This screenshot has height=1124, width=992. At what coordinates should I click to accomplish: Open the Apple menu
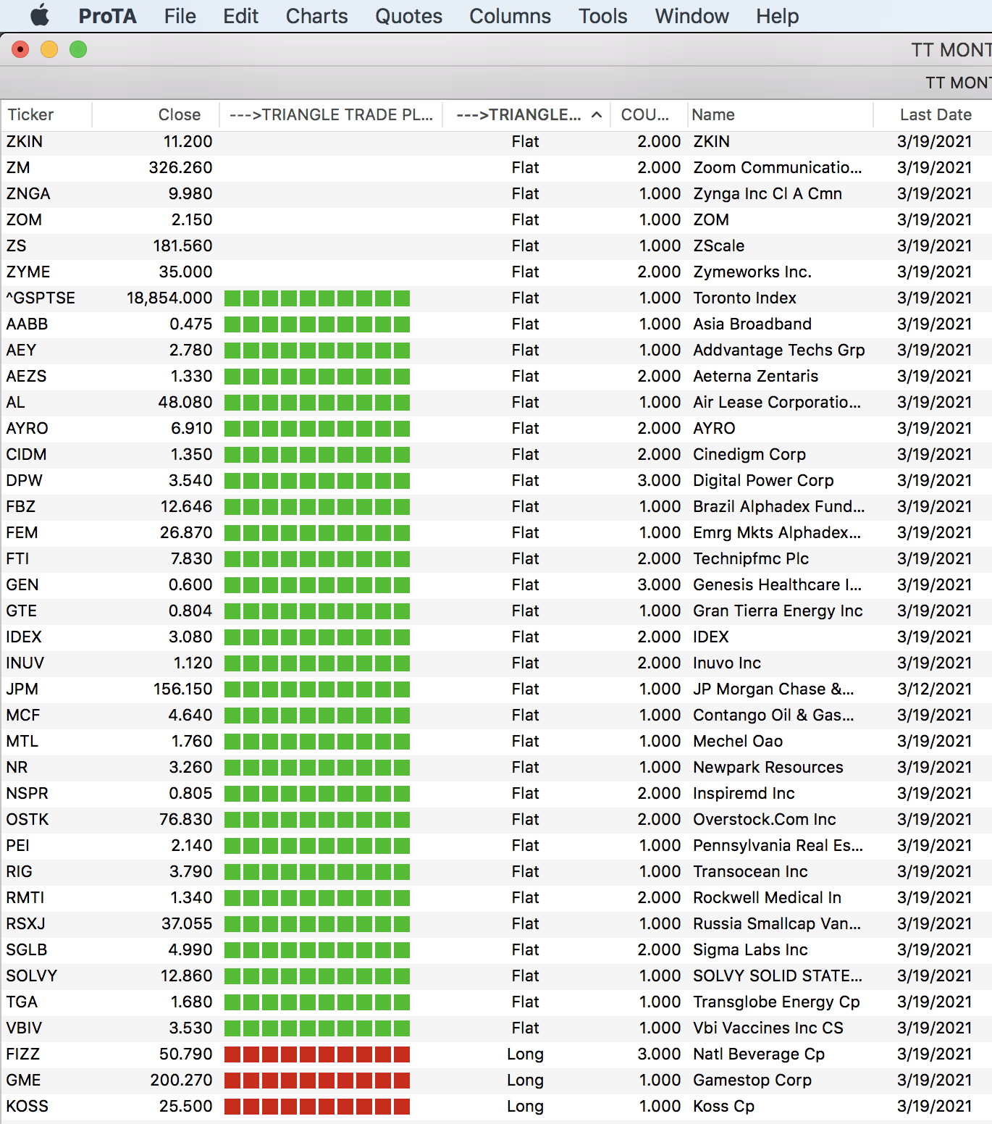41,16
